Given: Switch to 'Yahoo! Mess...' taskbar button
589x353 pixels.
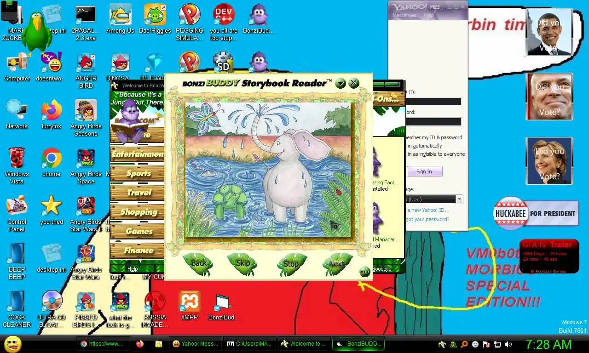Looking at the screenshot, I should point(195,344).
